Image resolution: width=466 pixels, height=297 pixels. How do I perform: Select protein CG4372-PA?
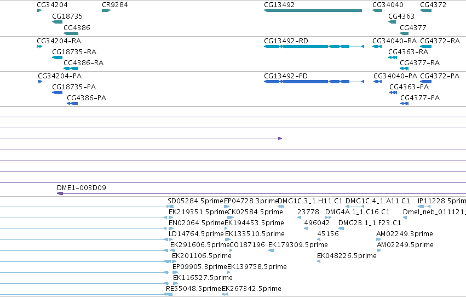(x=425, y=82)
